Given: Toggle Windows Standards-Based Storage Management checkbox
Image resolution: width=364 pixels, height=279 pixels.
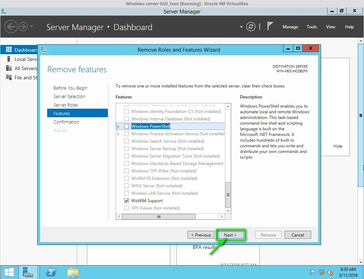Looking at the screenshot, I should pos(127,163).
